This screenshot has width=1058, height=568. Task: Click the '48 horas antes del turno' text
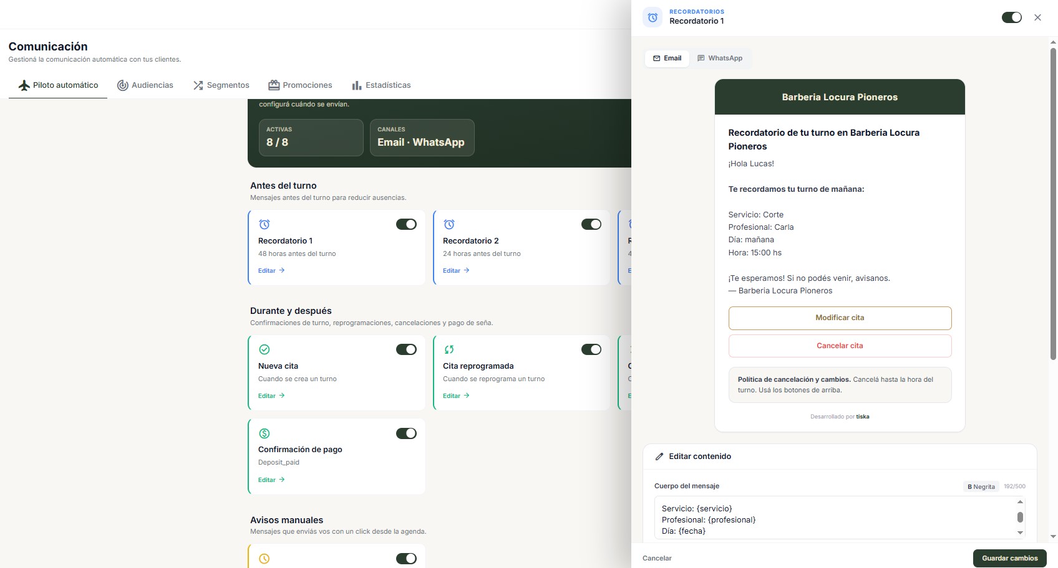(297, 254)
